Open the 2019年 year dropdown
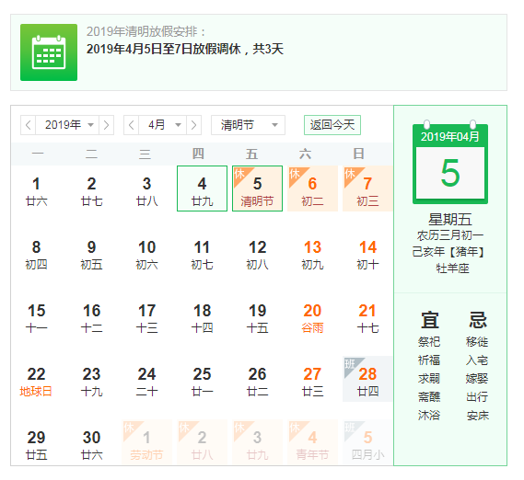Screen dimensions: 524x480 [x=67, y=125]
